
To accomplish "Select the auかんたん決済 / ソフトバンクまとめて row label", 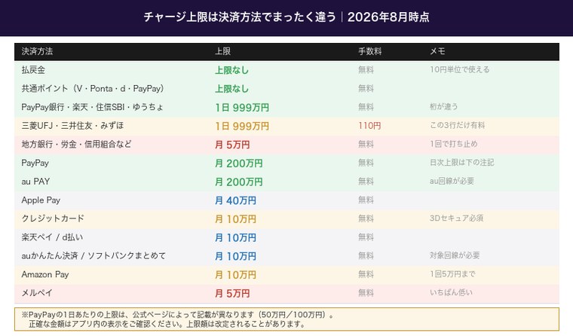I will pyautogui.click(x=93, y=255).
